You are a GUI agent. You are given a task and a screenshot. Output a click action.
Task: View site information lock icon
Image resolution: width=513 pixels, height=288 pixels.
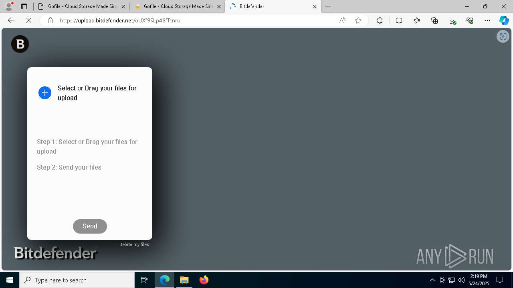50,20
